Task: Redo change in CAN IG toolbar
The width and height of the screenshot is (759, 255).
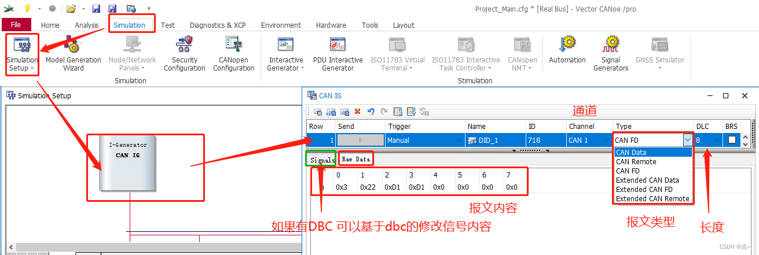Action: click(383, 112)
